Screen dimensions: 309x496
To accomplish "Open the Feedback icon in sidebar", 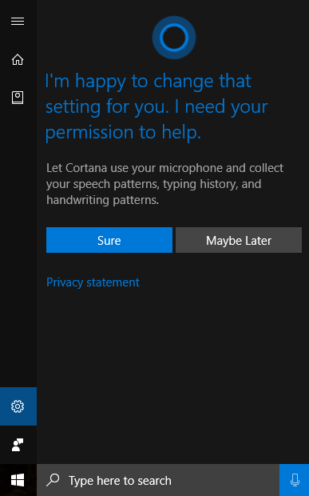I will [x=18, y=445].
